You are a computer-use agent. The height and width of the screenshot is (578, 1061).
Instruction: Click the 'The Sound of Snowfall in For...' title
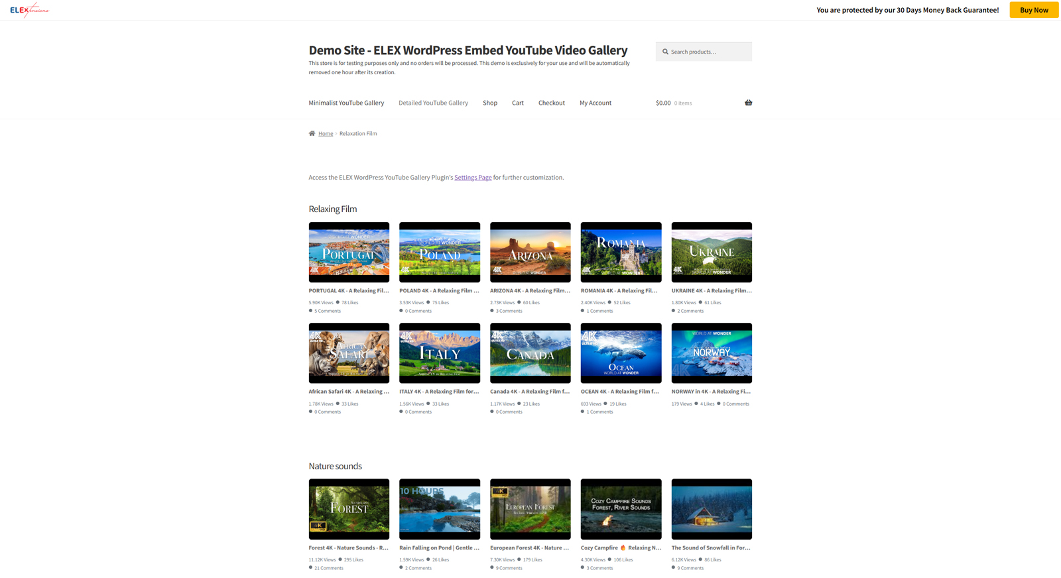(711, 548)
